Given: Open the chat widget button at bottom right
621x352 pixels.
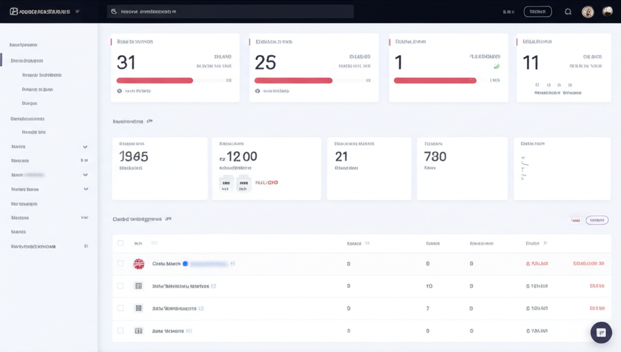Looking at the screenshot, I should pos(600,333).
